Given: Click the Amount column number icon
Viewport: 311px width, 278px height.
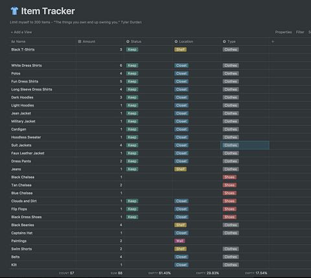Looking at the screenshot, I should (x=80, y=42).
